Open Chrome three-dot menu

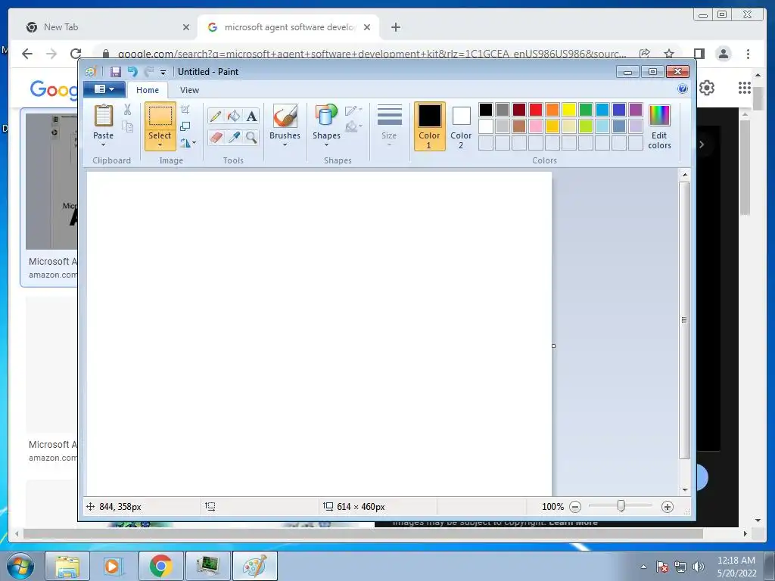[748, 54]
